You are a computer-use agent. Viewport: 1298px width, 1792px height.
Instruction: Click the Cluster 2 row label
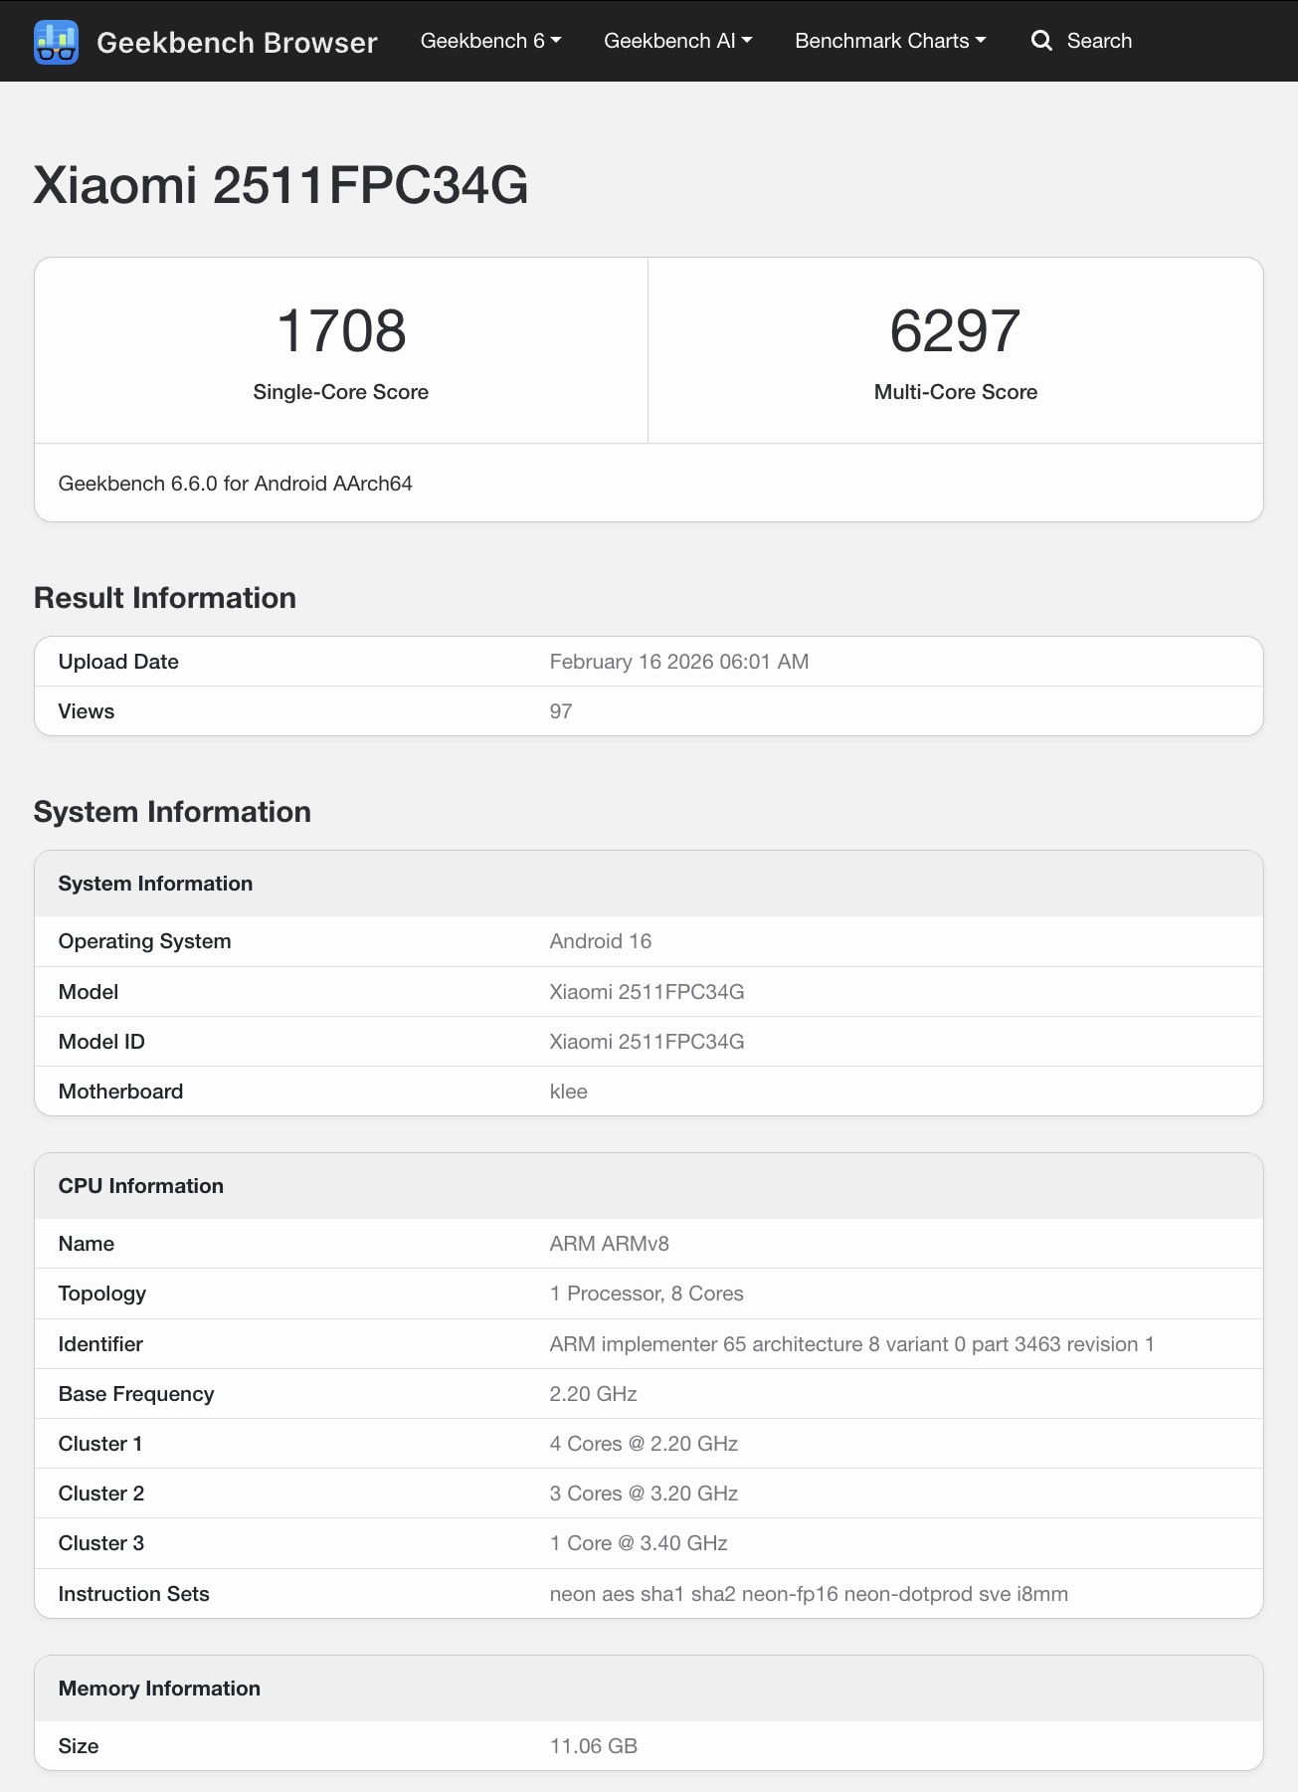point(101,1493)
